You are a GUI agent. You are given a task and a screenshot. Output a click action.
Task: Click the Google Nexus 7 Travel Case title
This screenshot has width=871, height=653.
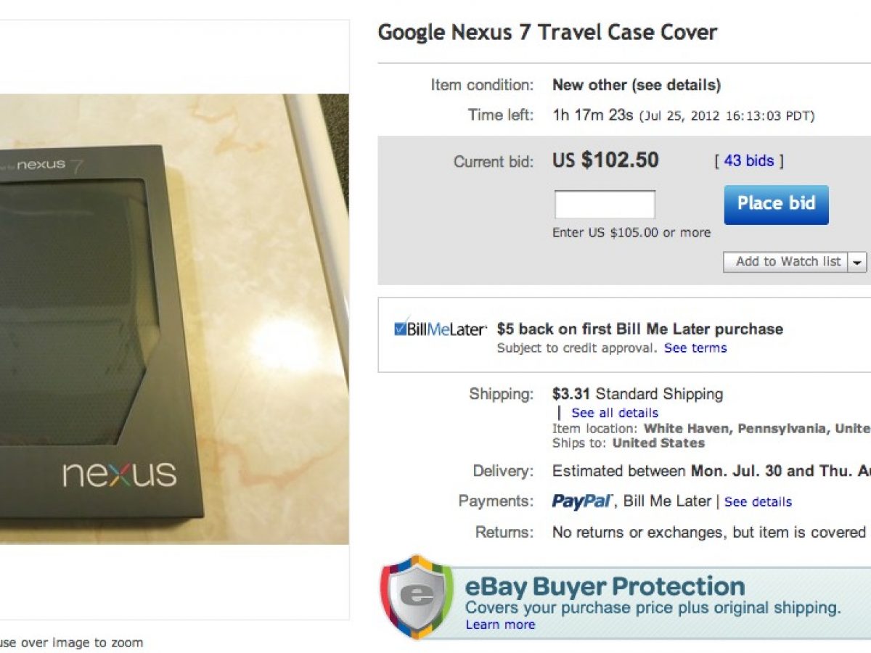(x=547, y=33)
